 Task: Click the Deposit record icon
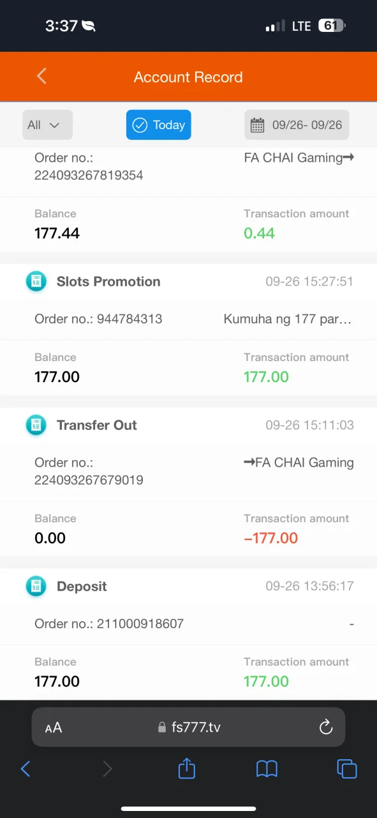36,586
